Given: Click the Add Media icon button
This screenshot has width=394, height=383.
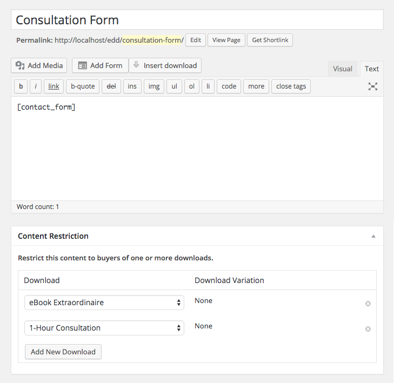Looking at the screenshot, I should [x=39, y=65].
